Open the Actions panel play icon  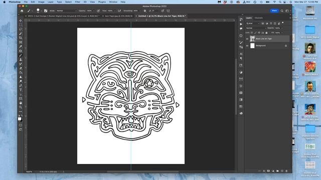241,24
